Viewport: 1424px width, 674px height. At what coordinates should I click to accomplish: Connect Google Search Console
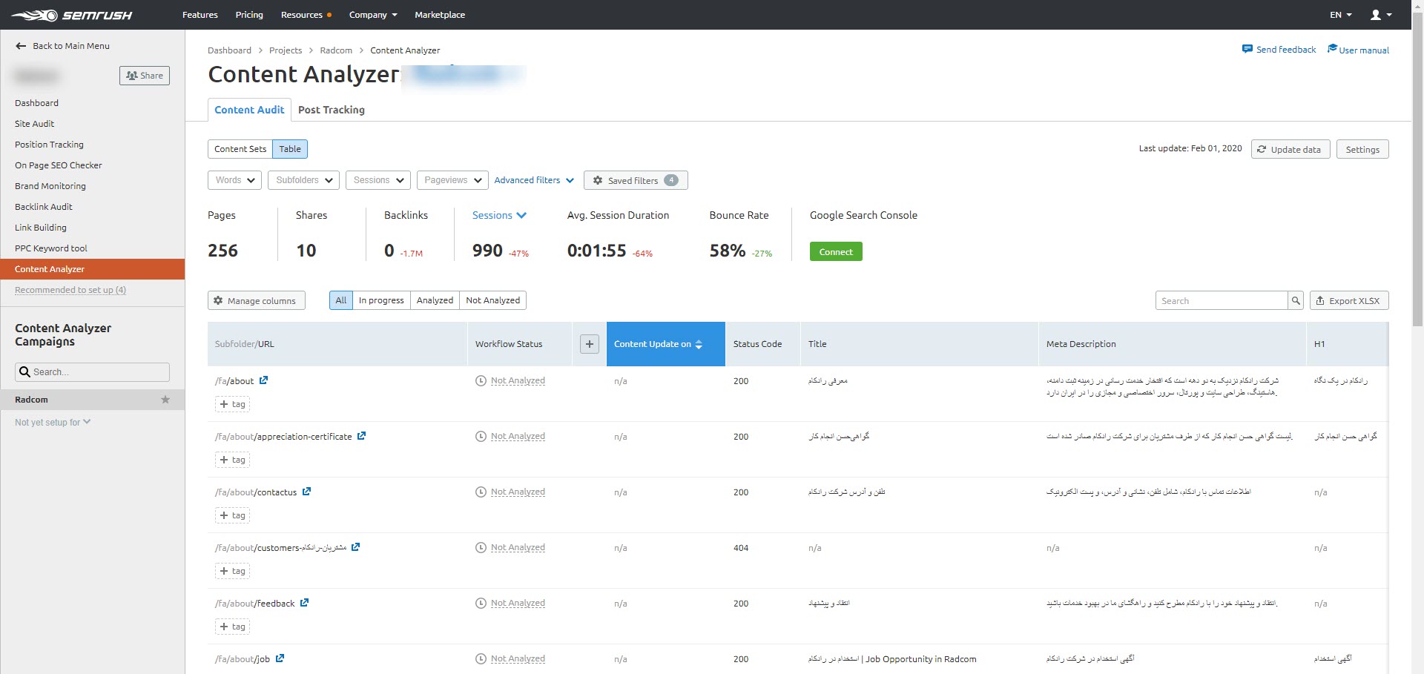click(836, 251)
